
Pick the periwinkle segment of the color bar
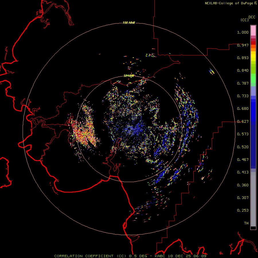click(253, 91)
